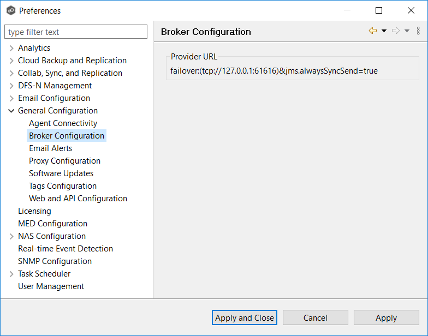The width and height of the screenshot is (428, 336).
Task: Open the three-dot view menu icon
Action: coord(418,31)
